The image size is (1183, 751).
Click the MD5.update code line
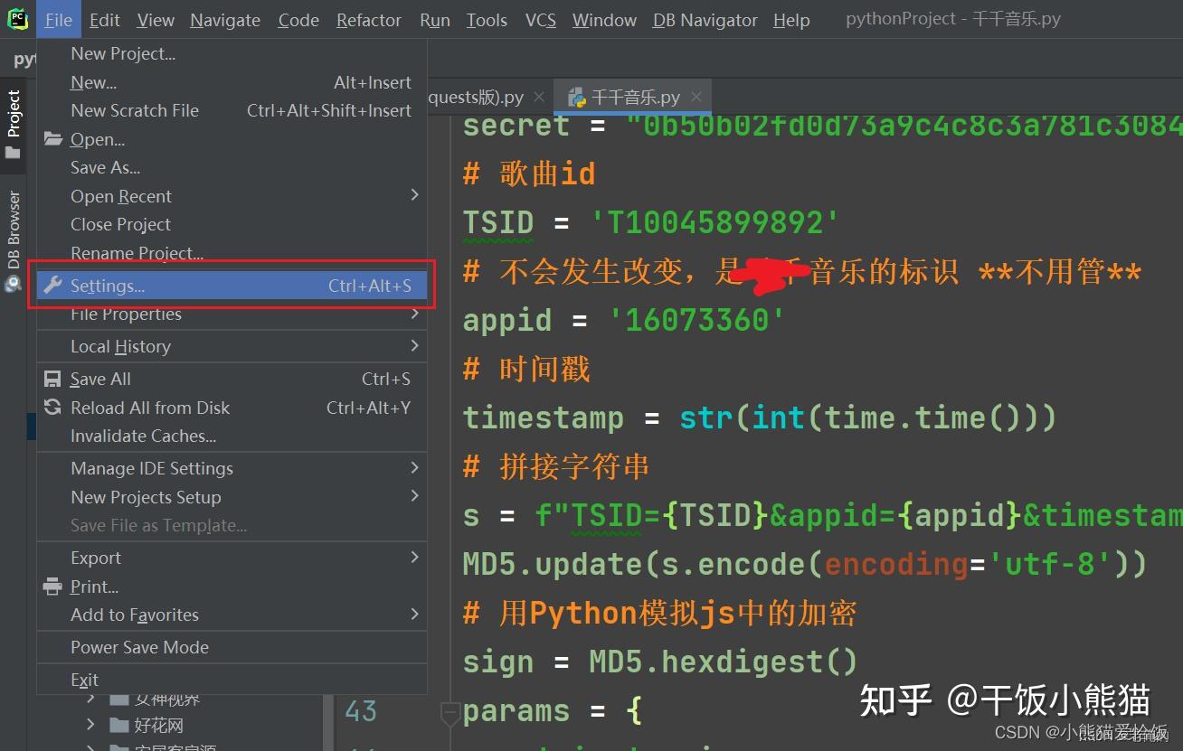(x=805, y=565)
